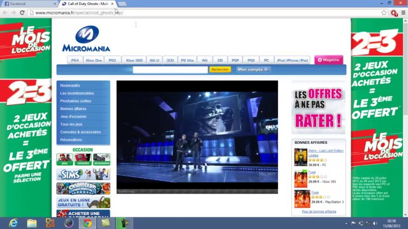Image resolution: width=408 pixels, height=229 pixels.
Task: Click the taskbar clock and date
Action: click(391, 223)
